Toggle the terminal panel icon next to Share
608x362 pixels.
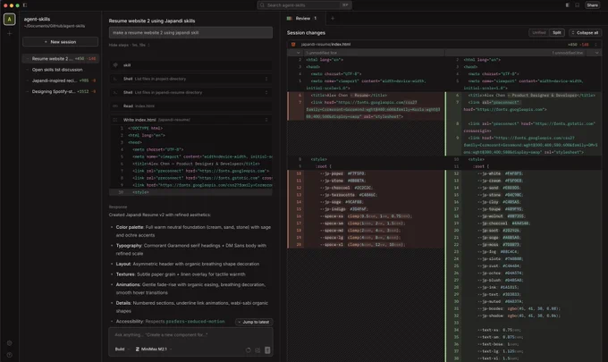coord(577,5)
